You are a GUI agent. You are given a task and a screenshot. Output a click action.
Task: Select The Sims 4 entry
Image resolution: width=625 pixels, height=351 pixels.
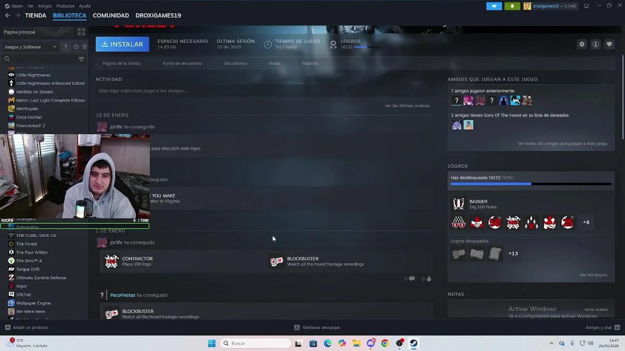tap(29, 261)
